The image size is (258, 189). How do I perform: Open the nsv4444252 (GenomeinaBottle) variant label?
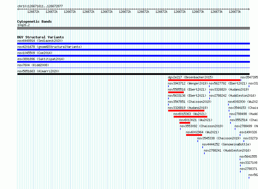[226, 144]
